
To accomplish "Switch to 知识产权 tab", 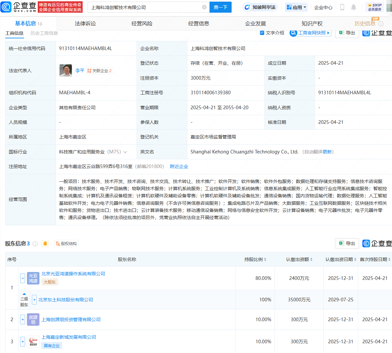I will pyautogui.click(x=312, y=23).
